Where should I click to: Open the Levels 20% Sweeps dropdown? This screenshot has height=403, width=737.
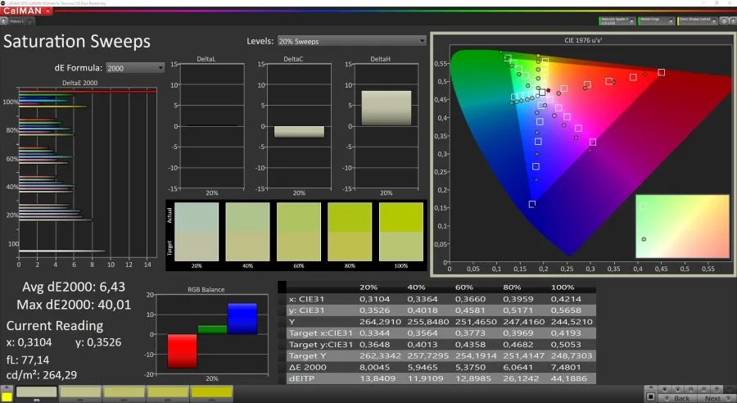click(352, 41)
